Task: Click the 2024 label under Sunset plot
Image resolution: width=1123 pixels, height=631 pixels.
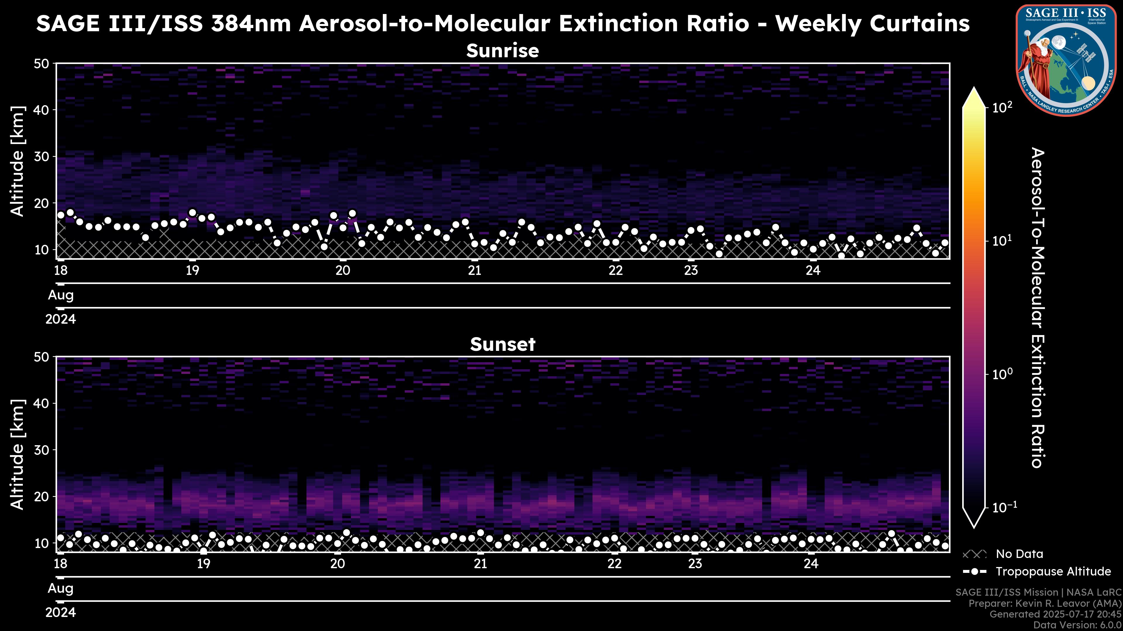Action: (x=61, y=613)
